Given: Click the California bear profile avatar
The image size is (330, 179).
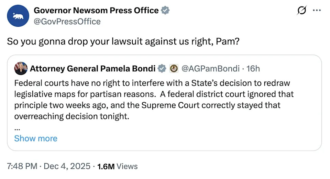Looking at the screenshot, I should click(18, 16).
